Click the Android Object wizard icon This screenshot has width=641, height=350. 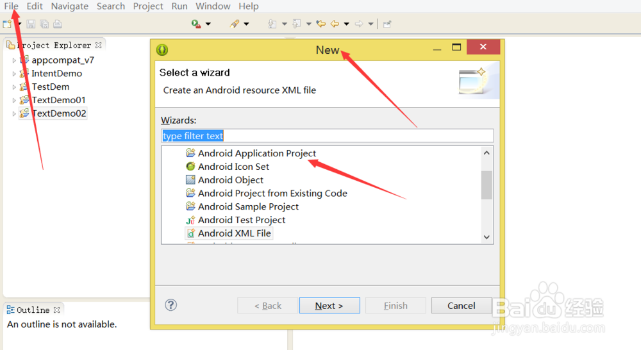pos(190,179)
